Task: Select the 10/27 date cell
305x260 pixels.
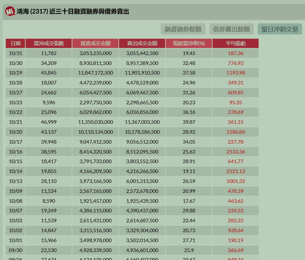Action: coord(16,93)
